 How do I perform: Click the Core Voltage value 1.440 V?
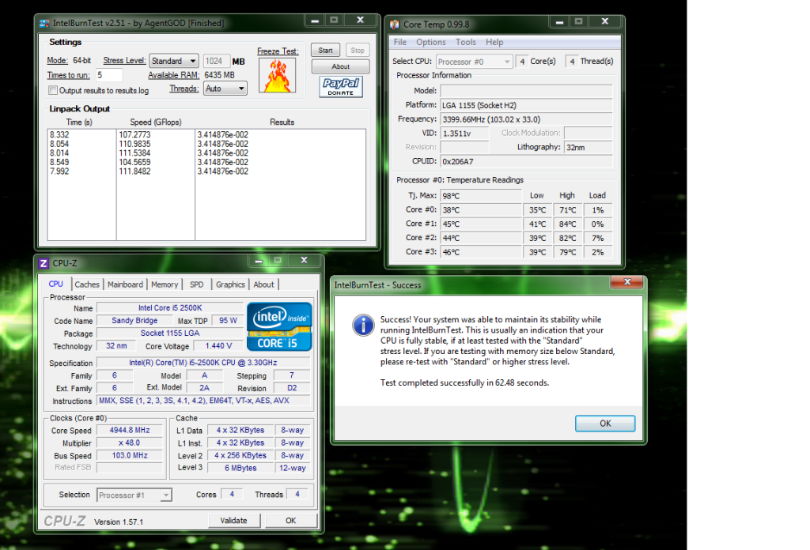click(x=218, y=345)
